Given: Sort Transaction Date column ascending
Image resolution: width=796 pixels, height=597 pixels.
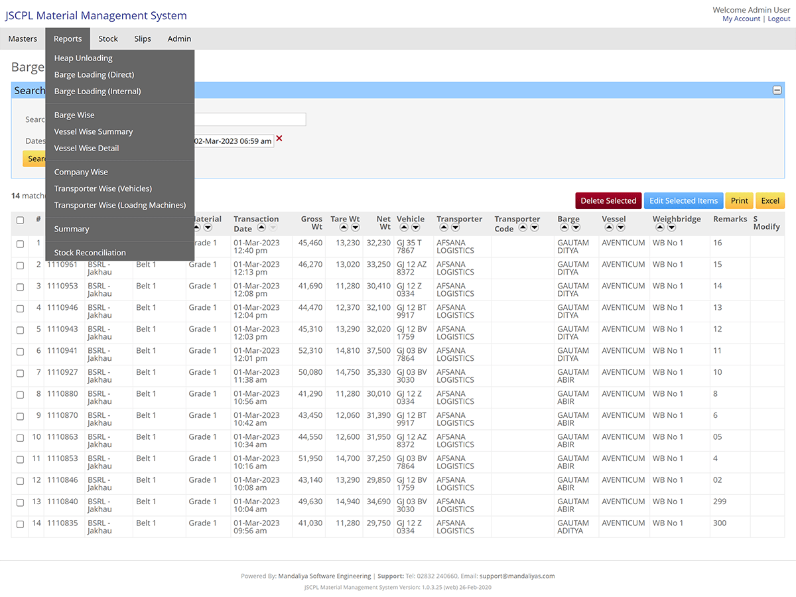Looking at the screenshot, I should coord(263,227).
